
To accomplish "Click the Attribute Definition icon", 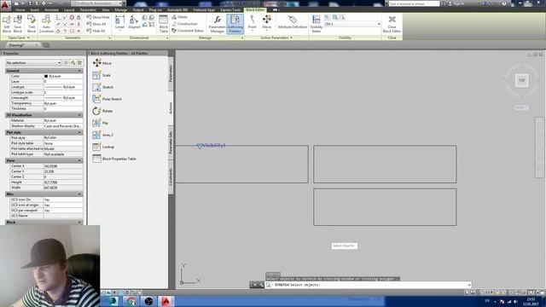I will click(x=293, y=22).
